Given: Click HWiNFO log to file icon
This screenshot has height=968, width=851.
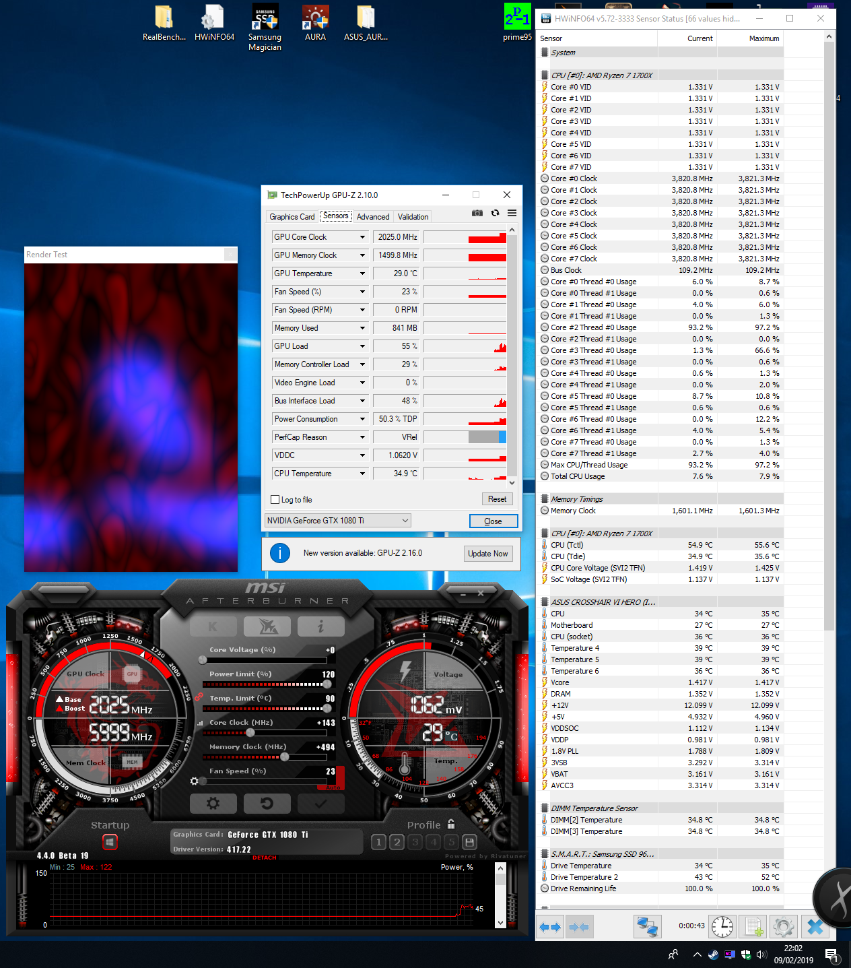Looking at the screenshot, I should pyautogui.click(x=753, y=927).
